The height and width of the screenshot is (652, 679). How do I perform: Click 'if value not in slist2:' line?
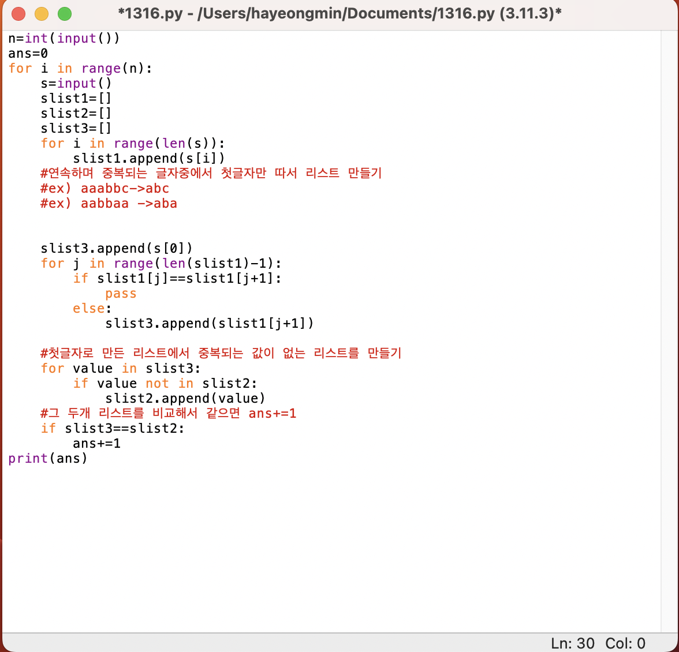pyautogui.click(x=165, y=383)
